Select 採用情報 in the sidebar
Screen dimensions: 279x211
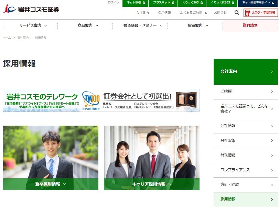pyautogui.click(x=246, y=199)
